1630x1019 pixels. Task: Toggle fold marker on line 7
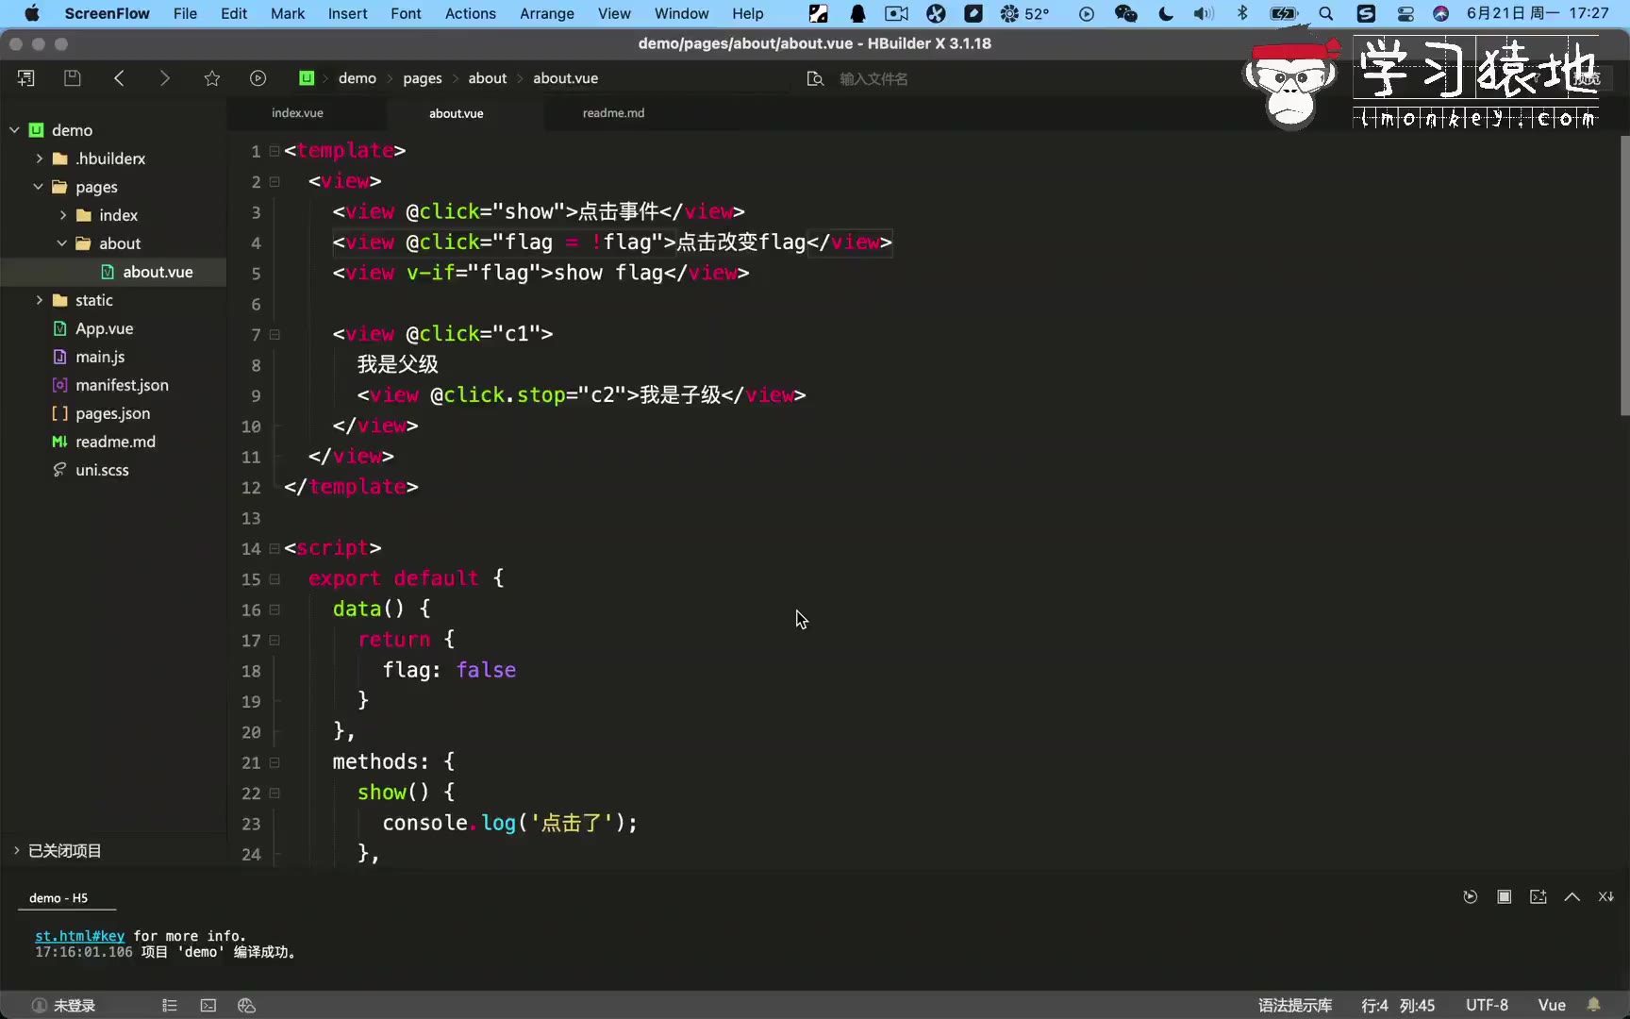pyautogui.click(x=274, y=334)
